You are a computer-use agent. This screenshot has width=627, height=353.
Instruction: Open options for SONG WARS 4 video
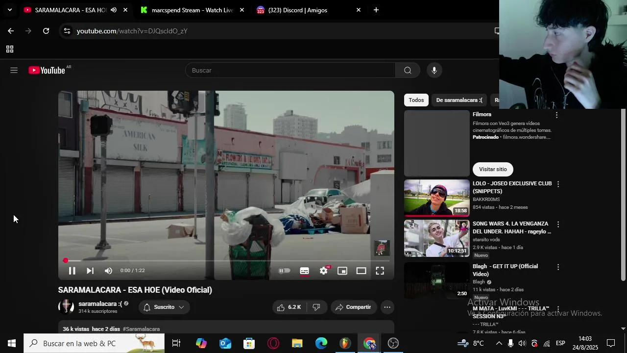[x=558, y=225]
